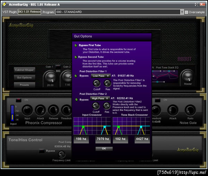Toggle Bypass First Tube green LED
The height and width of the screenshot is (176, 208).
coord(76,45)
